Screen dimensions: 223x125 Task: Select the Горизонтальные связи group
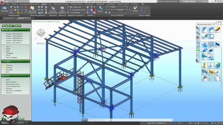(x=13, y=86)
